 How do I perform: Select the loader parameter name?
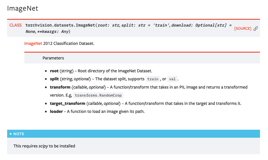click(56, 111)
